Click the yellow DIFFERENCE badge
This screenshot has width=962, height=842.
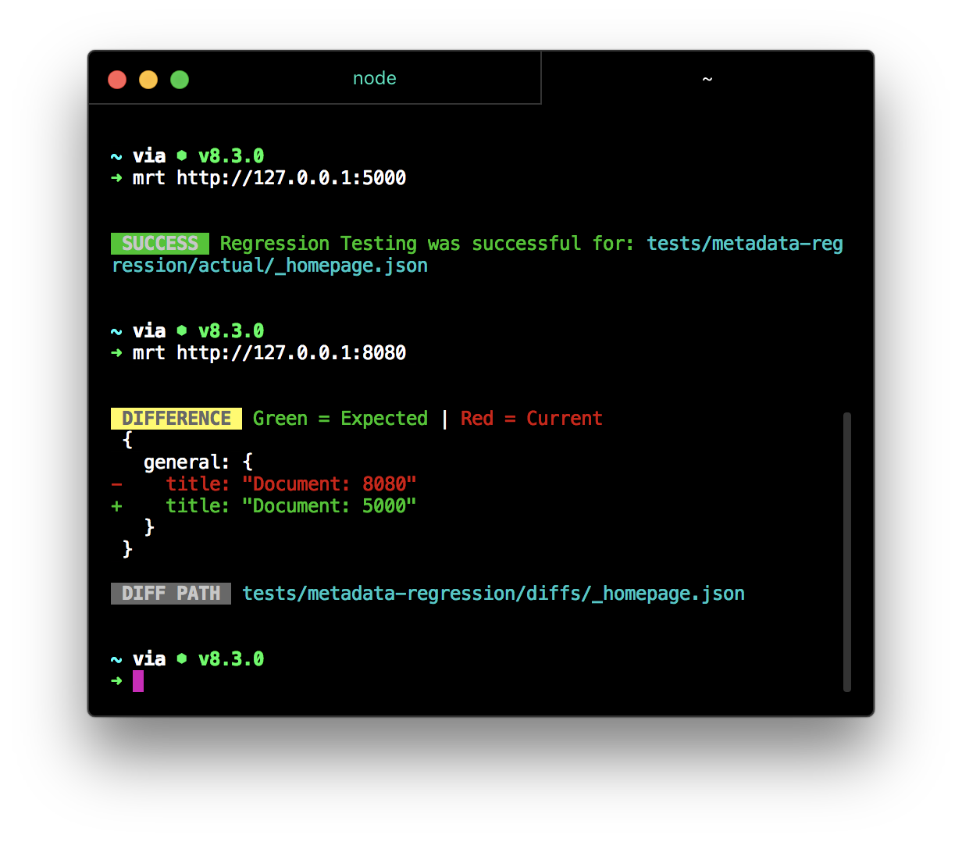point(176,419)
